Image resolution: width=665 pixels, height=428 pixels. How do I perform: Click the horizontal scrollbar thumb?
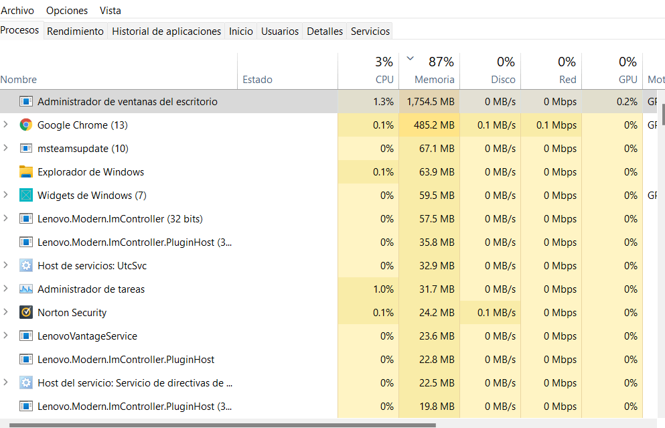[222, 425]
